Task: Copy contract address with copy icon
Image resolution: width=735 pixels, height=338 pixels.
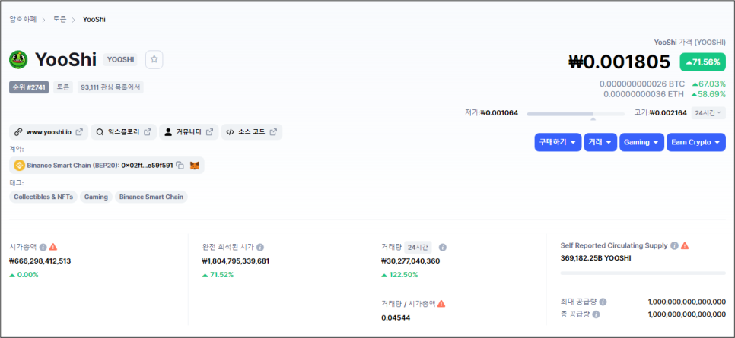Action: coord(180,165)
